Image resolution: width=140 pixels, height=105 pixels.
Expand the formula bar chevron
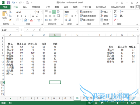pos(137,30)
